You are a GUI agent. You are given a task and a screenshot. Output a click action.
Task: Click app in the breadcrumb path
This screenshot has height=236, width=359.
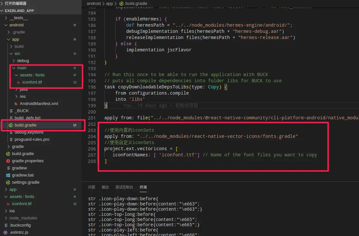(109, 4)
